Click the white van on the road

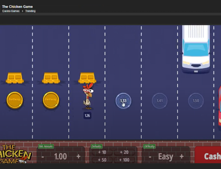coord(196,48)
